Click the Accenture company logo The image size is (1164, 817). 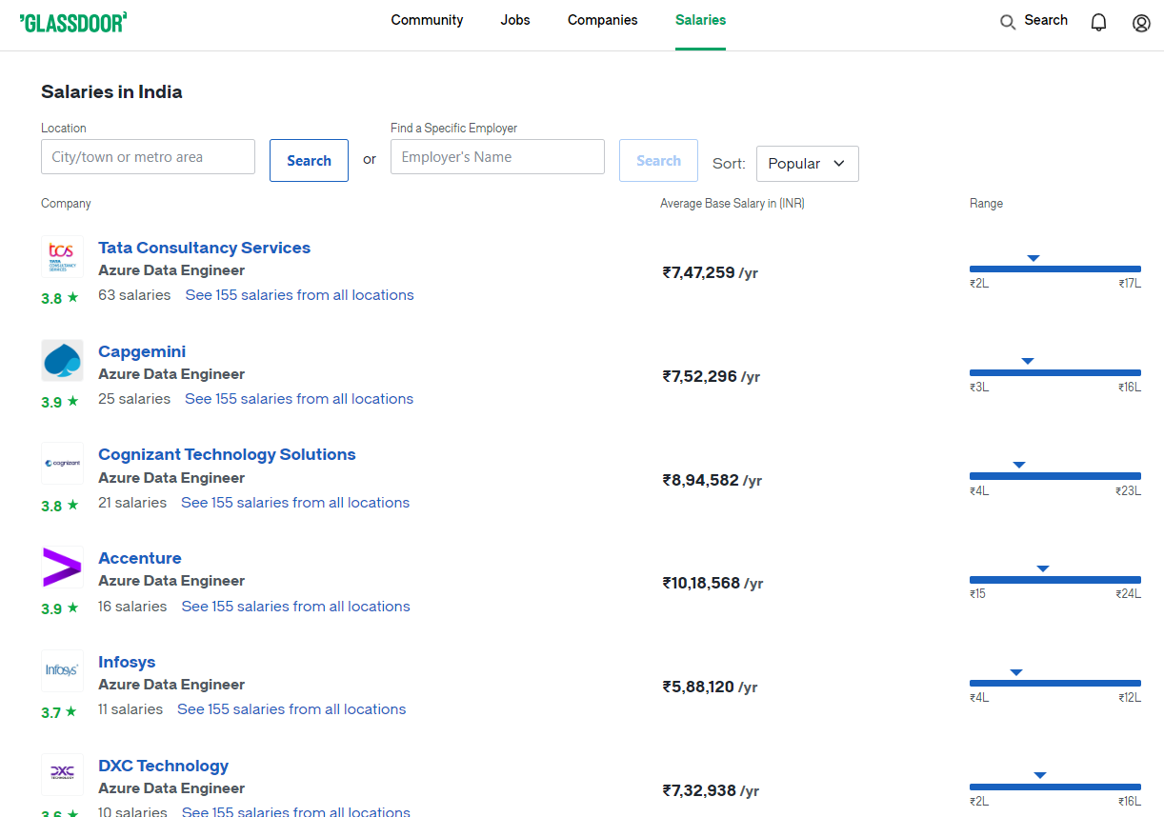pos(62,568)
